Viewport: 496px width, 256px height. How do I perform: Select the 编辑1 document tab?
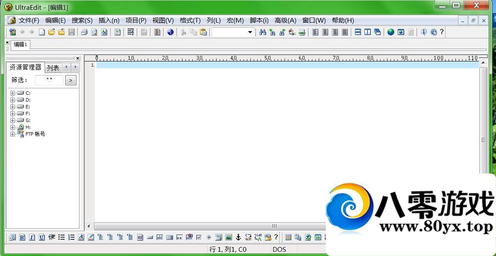[x=21, y=44]
